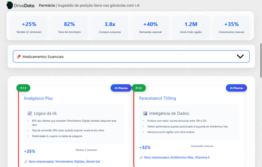Click text about 65% dos clientes
The image size is (262, 167).
pos(74,123)
